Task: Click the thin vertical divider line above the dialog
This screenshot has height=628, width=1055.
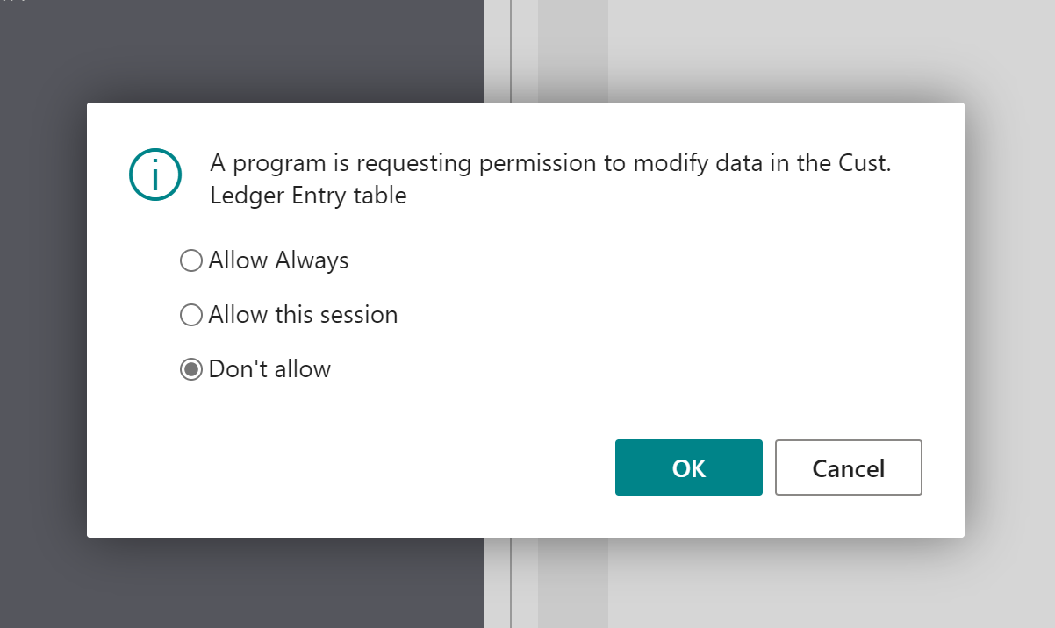Action: point(511,48)
